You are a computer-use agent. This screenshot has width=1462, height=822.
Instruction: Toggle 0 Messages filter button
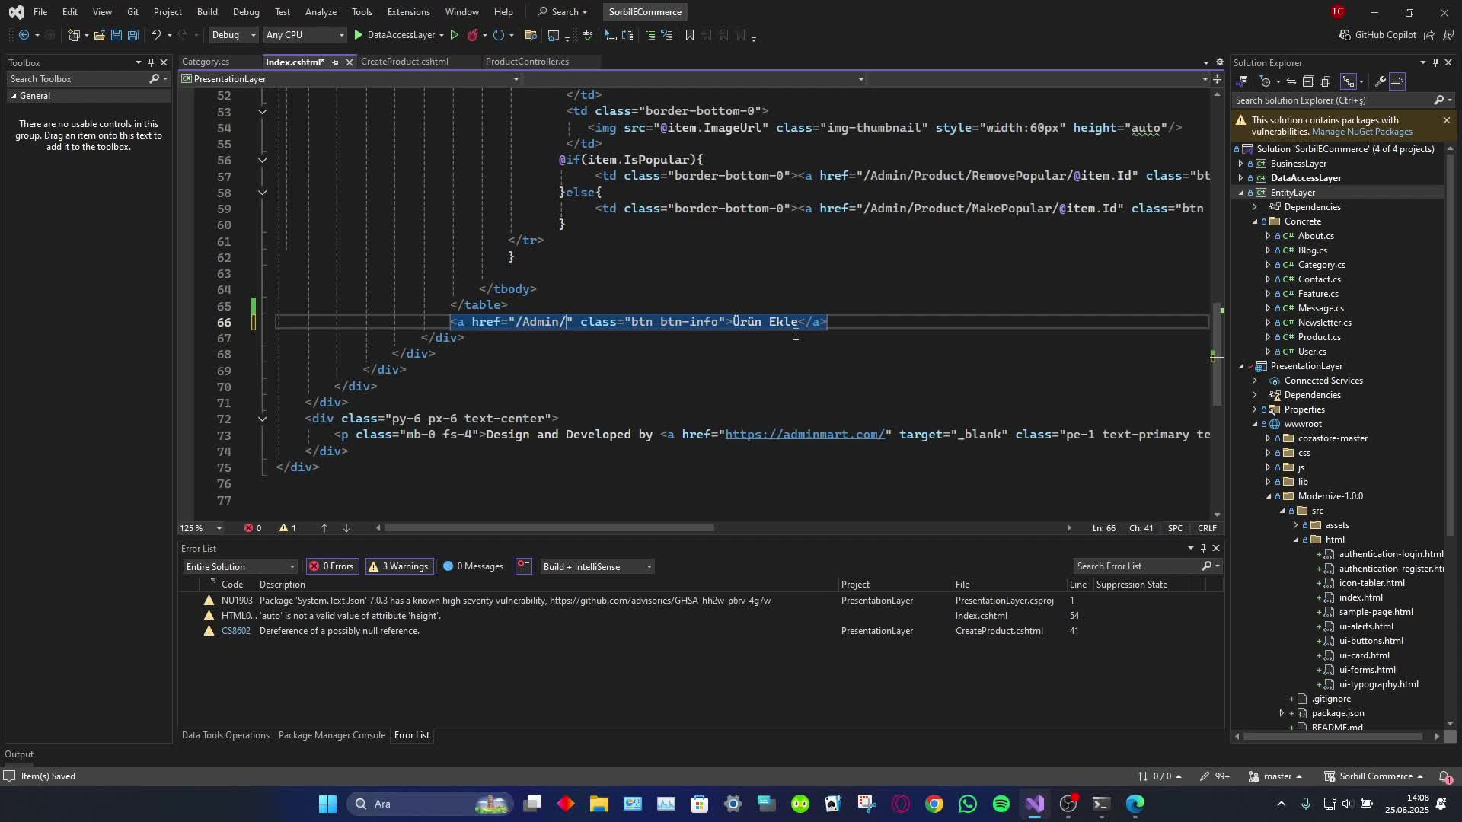click(474, 566)
